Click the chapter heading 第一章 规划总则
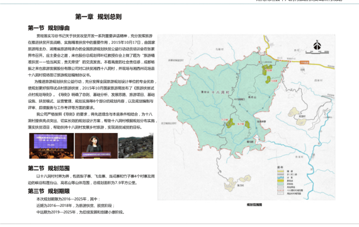Image resolution: width=359 pixels, height=227 pixels. click(98, 17)
